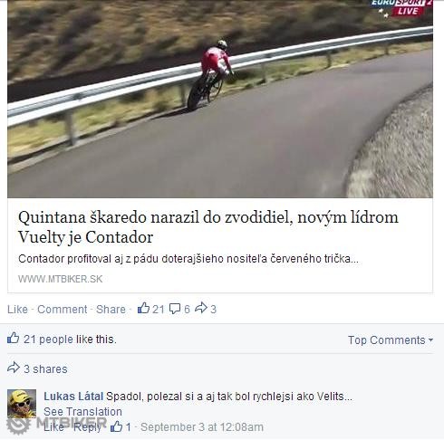Click the thumbs-up icon on Lukas Látal's comment

click(117, 426)
